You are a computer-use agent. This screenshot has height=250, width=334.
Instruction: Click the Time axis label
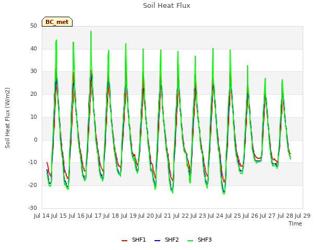click(295, 223)
